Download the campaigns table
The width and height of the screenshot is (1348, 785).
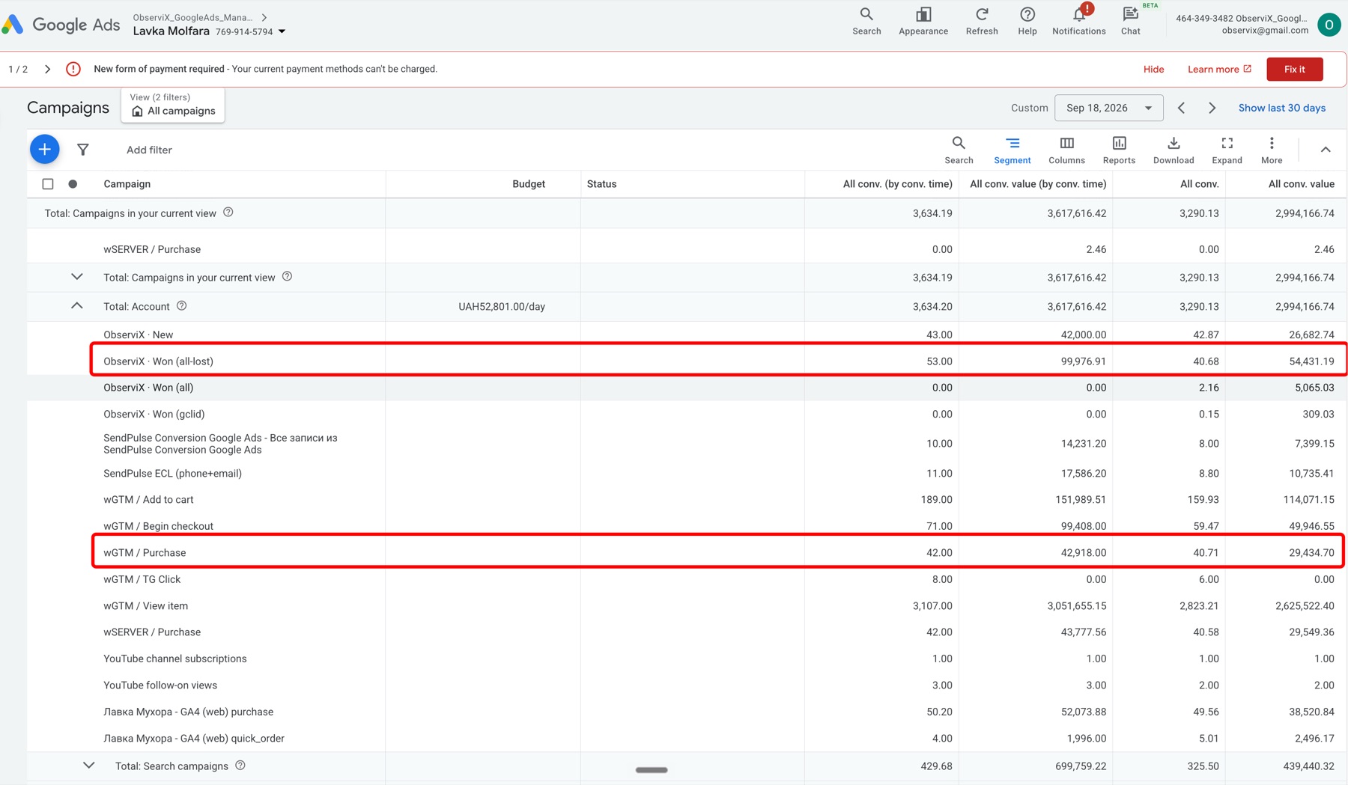coord(1174,150)
